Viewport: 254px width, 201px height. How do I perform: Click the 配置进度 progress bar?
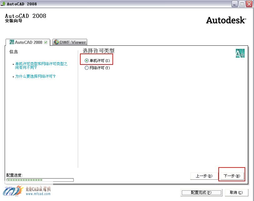point(40,180)
